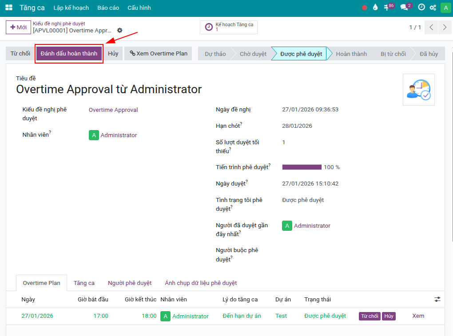Click the overtime approval image thumbnail
Image resolution: width=453 pixels, height=336 pixels.
pos(418,90)
